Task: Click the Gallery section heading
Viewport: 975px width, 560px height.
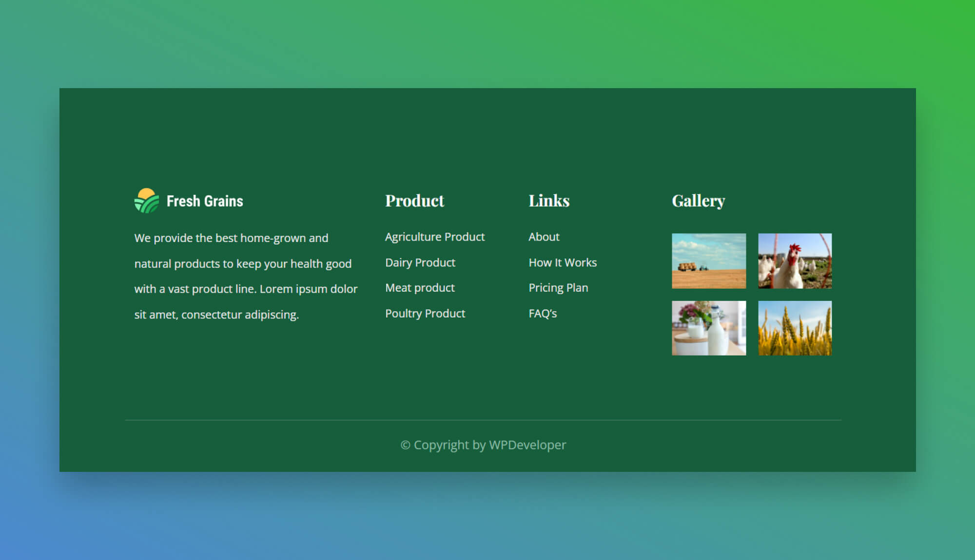Action: coord(699,201)
